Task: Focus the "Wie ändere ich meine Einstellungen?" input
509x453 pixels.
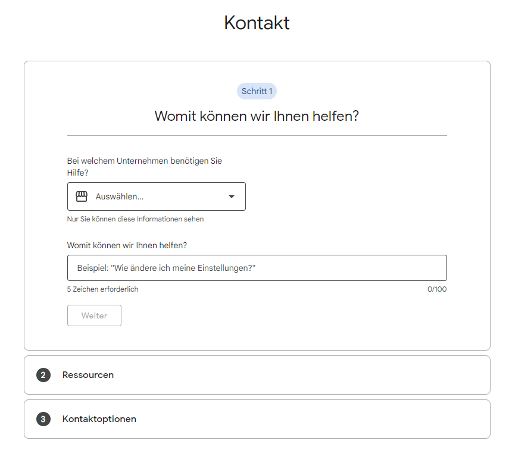Action: pos(257,268)
